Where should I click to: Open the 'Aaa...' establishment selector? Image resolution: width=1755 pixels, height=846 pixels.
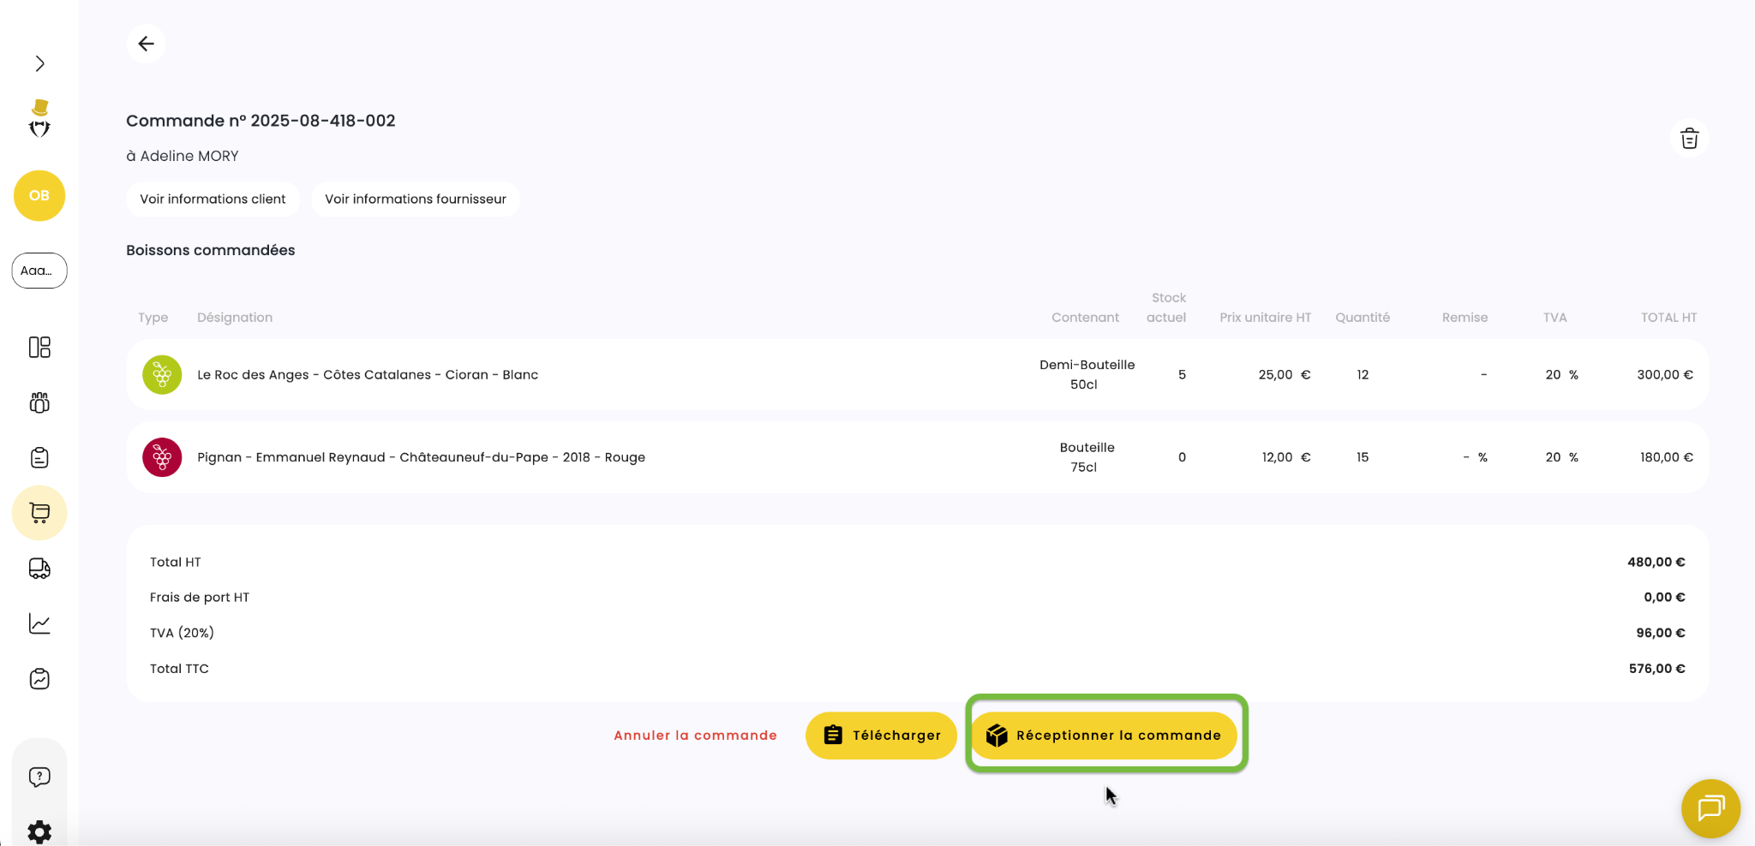[x=39, y=271]
